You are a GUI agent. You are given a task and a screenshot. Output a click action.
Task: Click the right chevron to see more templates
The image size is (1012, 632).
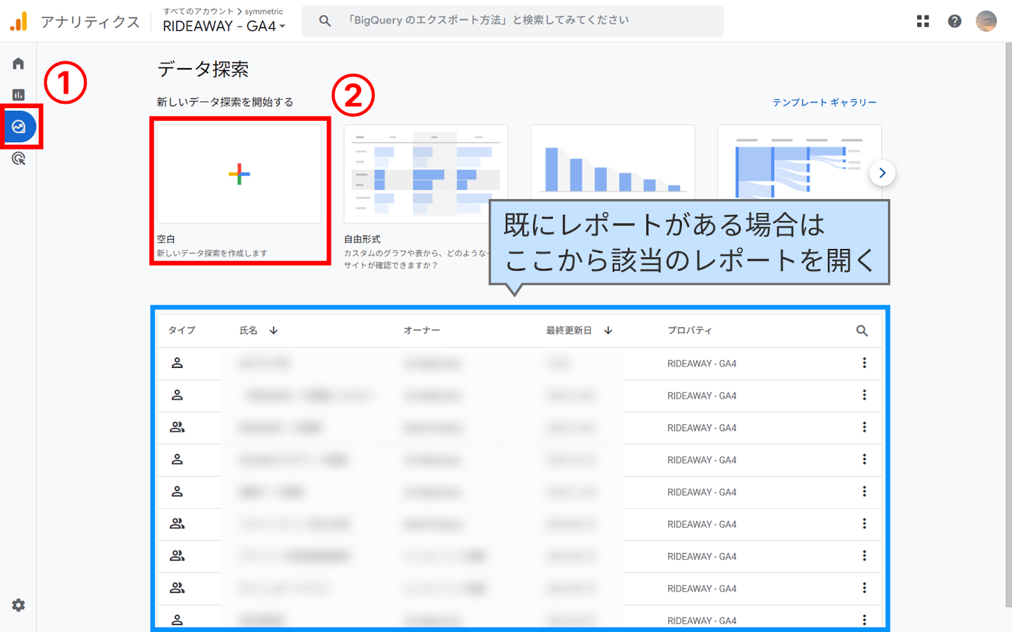(x=883, y=173)
